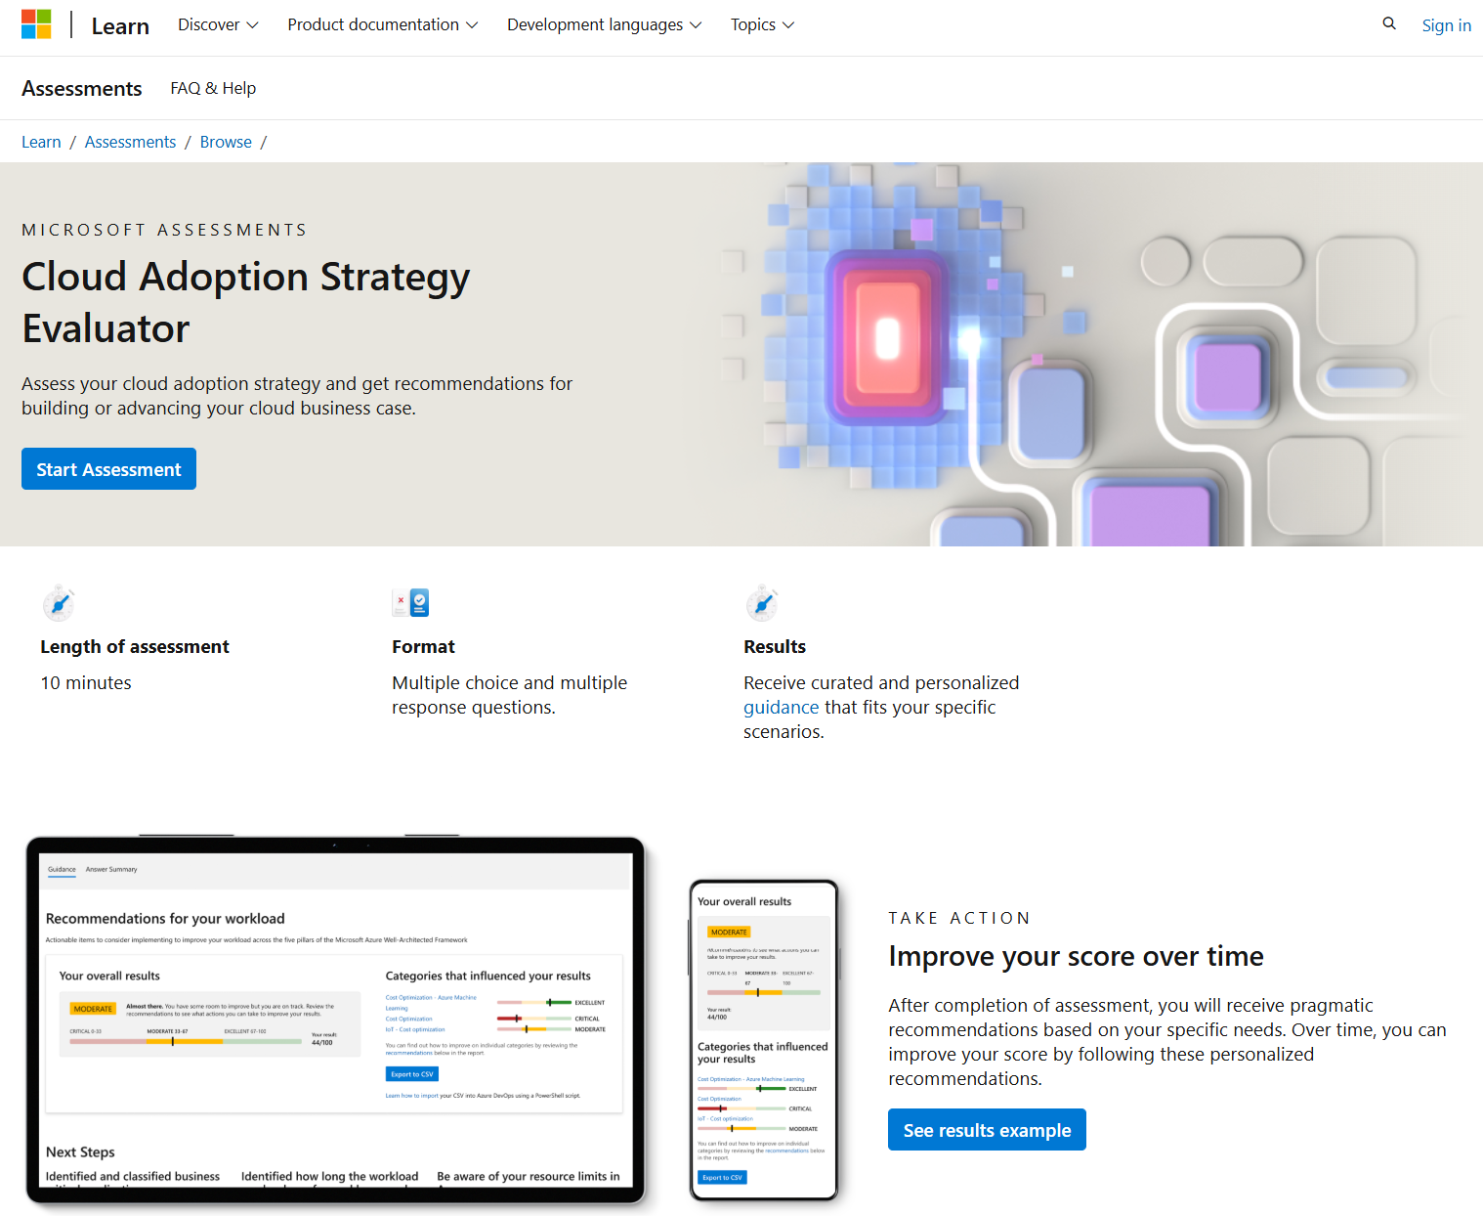Open the search magnifier icon
1483x1216 pixels.
tap(1388, 23)
